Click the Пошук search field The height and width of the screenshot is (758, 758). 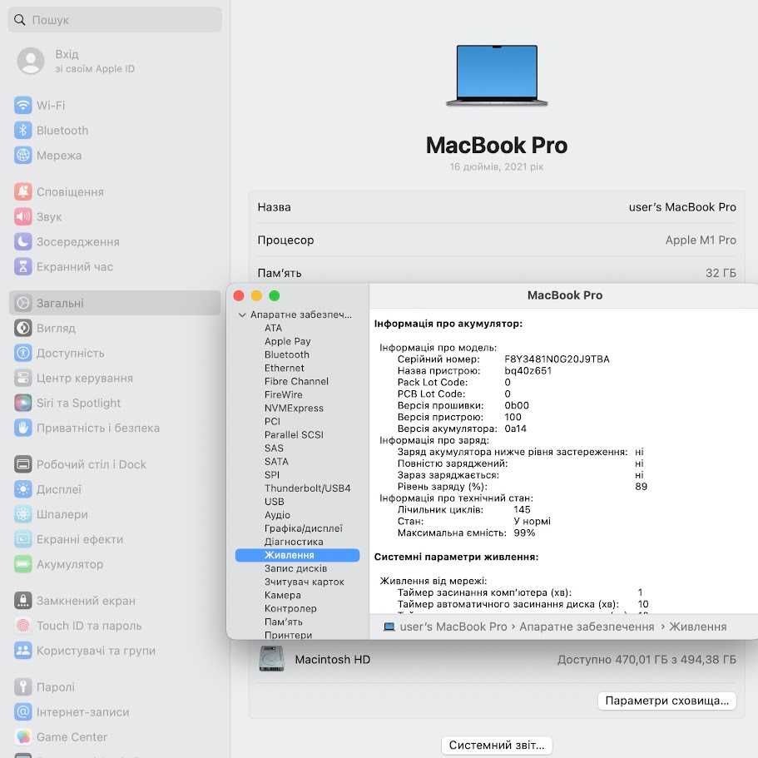click(x=115, y=20)
